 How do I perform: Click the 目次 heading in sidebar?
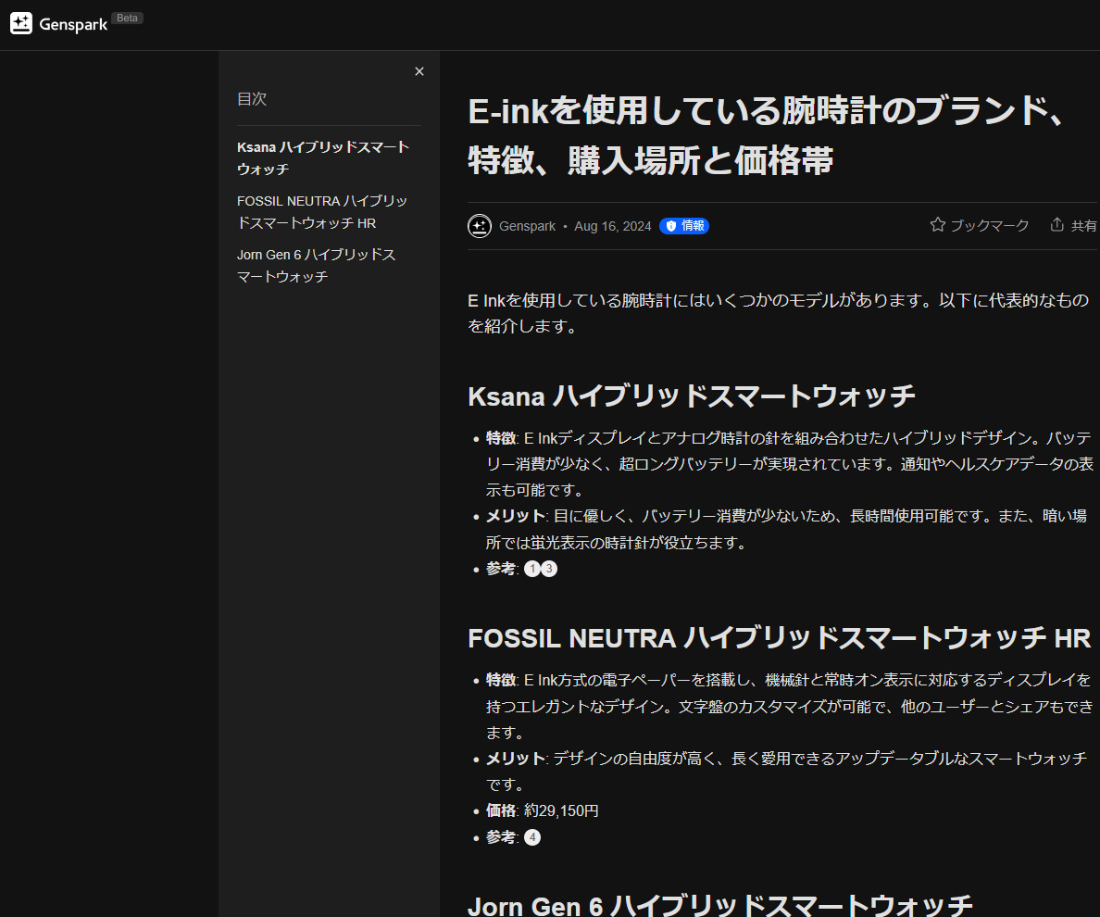pos(252,99)
